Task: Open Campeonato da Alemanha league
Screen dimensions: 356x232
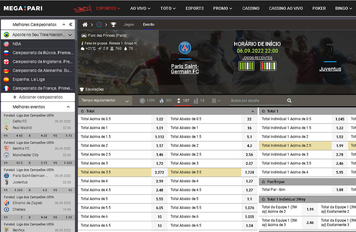Action: 38,70
